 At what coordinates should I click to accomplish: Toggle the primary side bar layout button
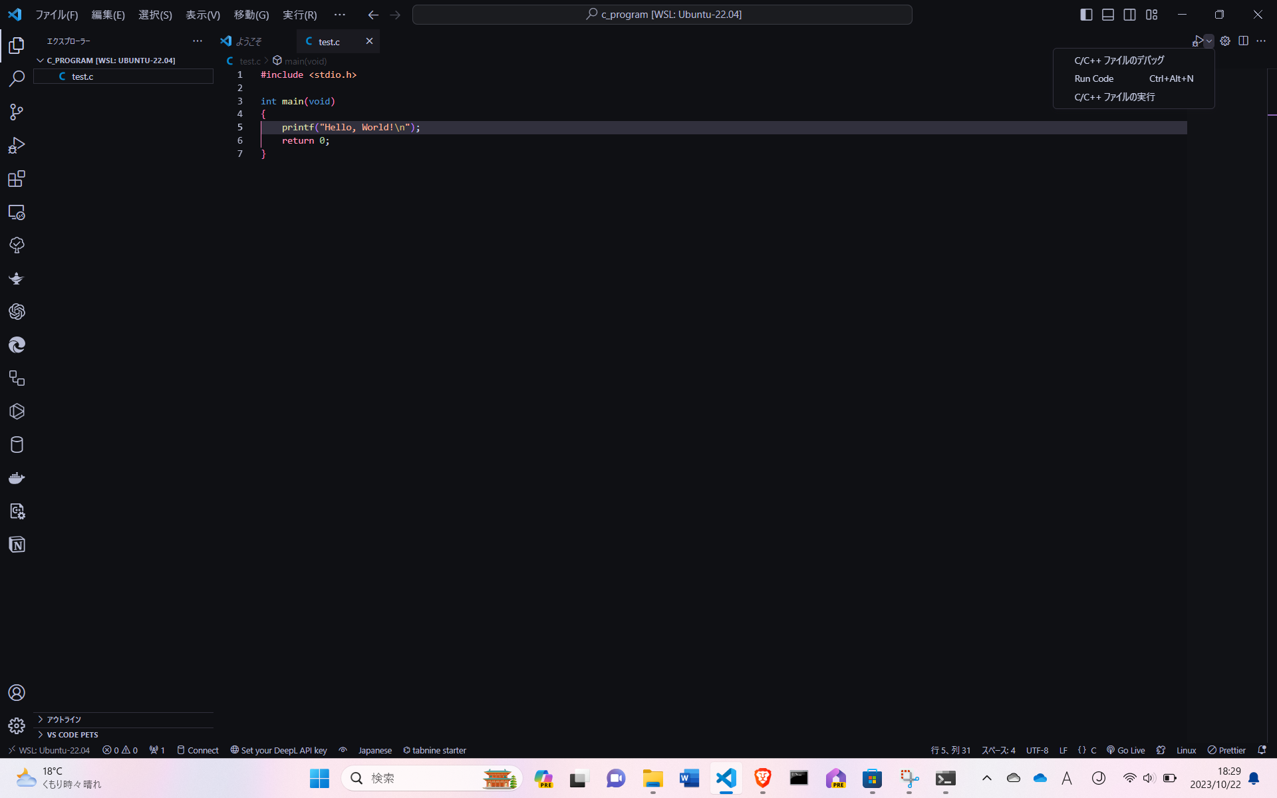(x=1086, y=15)
